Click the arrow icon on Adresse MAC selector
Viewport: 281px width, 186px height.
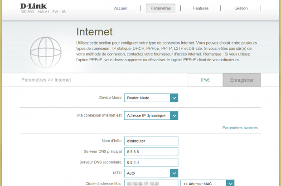click(x=230, y=183)
